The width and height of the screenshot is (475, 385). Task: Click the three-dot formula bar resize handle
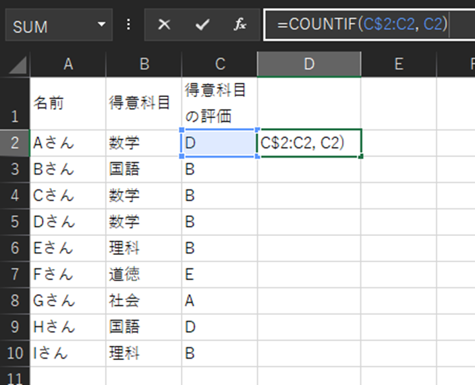(x=129, y=26)
